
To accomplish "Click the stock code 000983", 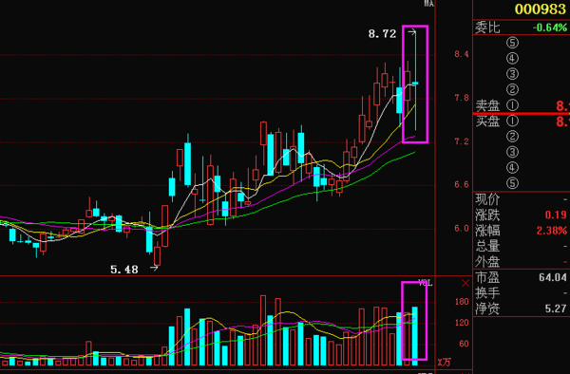I will (x=541, y=9).
